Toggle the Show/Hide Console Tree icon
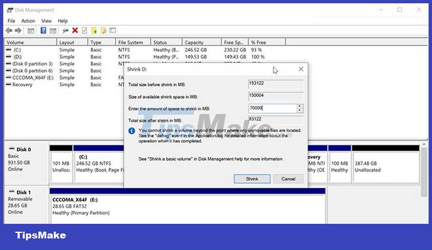The width and height of the screenshot is (432, 250). tap(31, 31)
